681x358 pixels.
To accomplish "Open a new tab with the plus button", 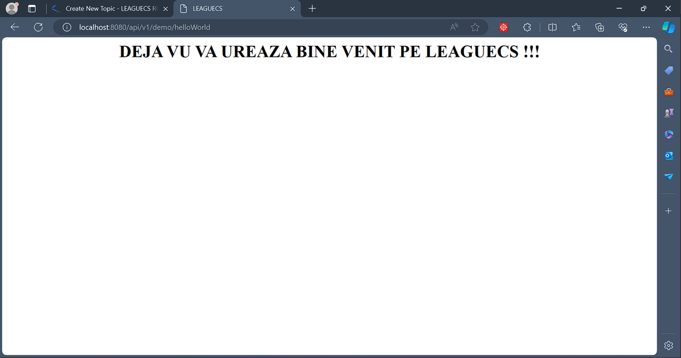I will pyautogui.click(x=312, y=9).
